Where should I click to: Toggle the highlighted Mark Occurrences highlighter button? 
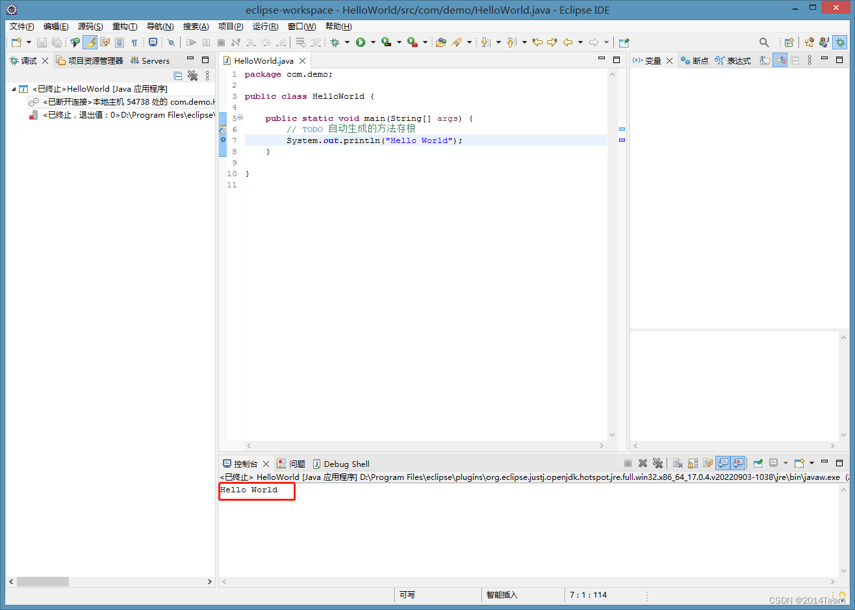point(90,42)
